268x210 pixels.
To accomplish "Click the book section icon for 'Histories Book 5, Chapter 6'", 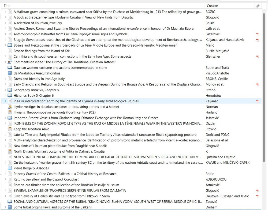I will 10,96.
